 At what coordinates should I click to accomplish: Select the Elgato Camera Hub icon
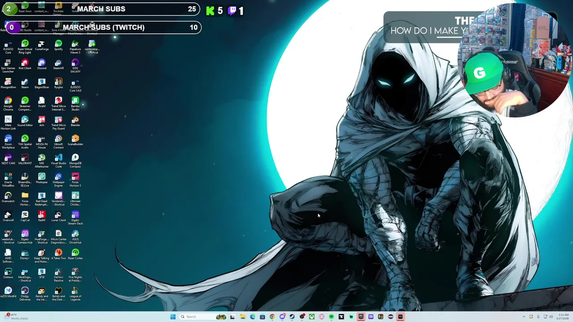tap(25, 237)
